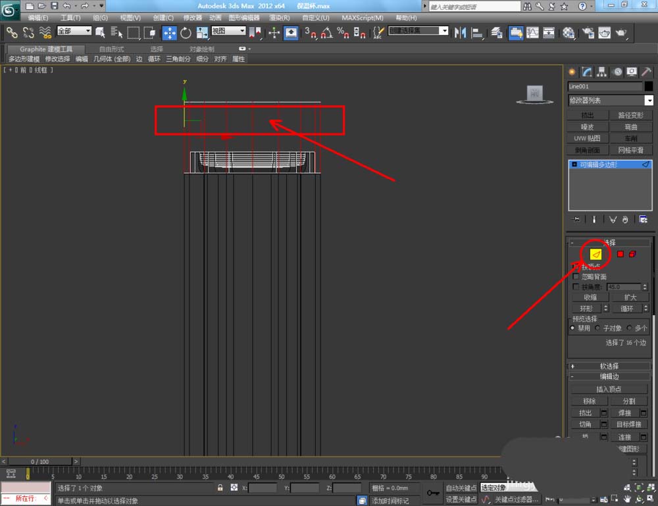The image size is (658, 506).
Task: Select the Polygon sub-object level icon
Action: (x=620, y=254)
